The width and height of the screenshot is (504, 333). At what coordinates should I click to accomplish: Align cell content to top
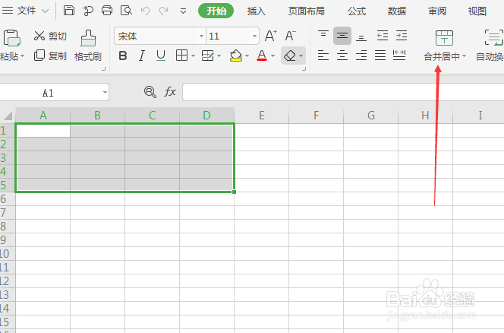[323, 36]
